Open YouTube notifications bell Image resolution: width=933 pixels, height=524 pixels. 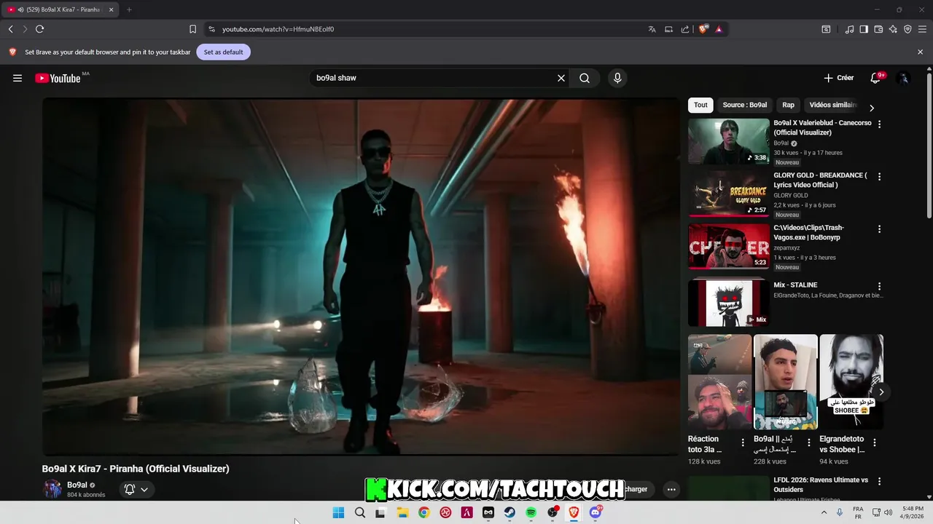(875, 78)
